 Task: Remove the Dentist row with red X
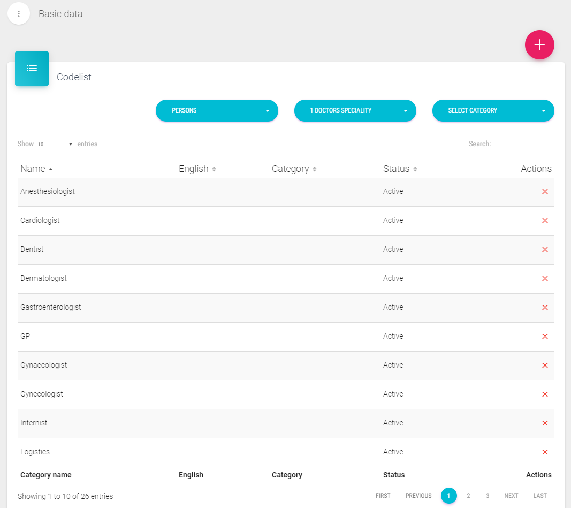545,250
